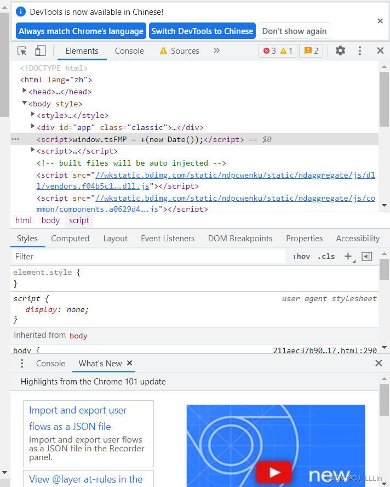The image size is (390, 487).
Task: Click the Styles pane scrollbar thumb
Action: [x=384, y=270]
